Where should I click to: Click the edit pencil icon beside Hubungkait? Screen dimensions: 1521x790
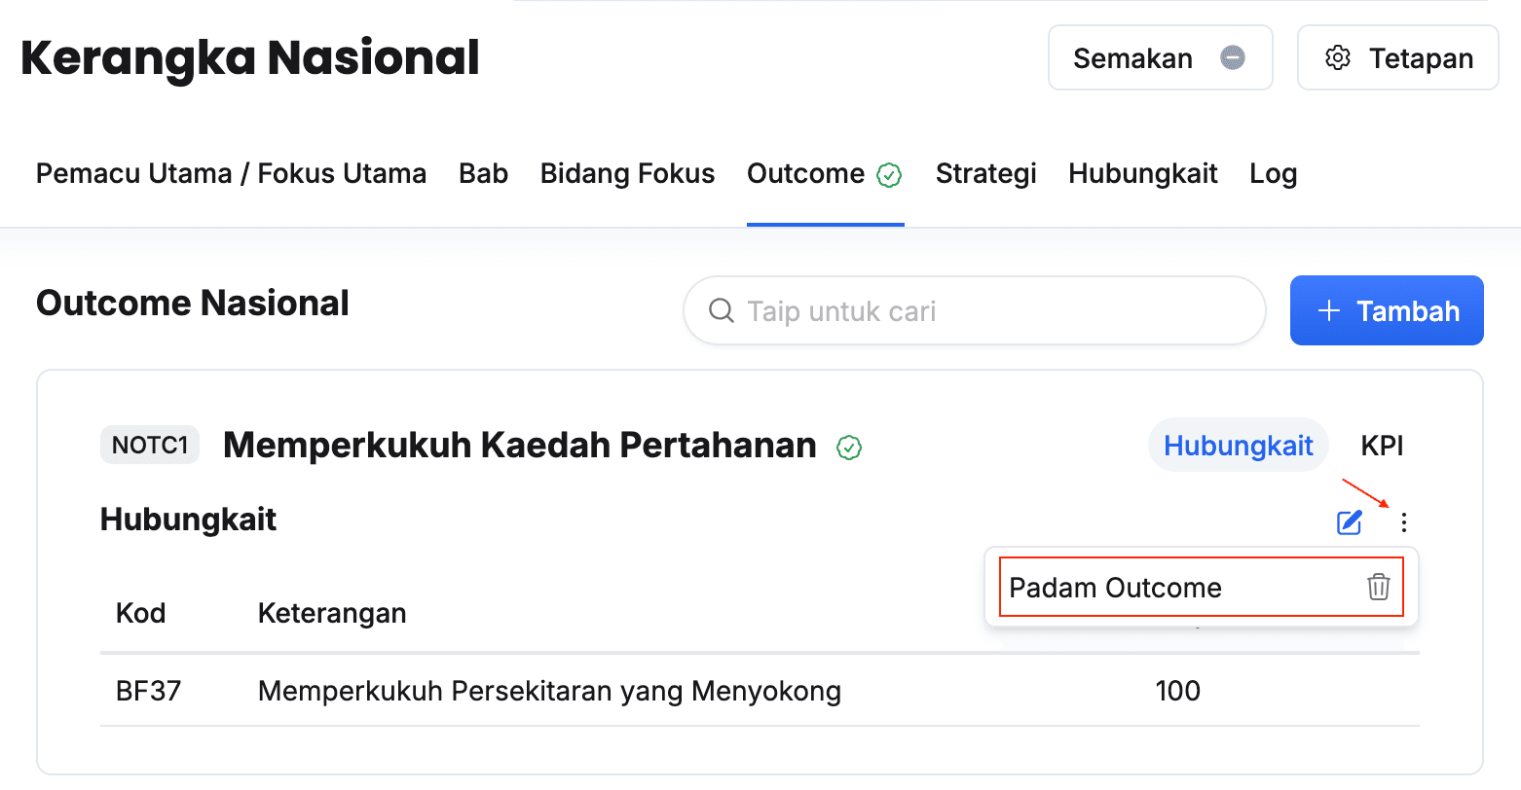point(1349,522)
